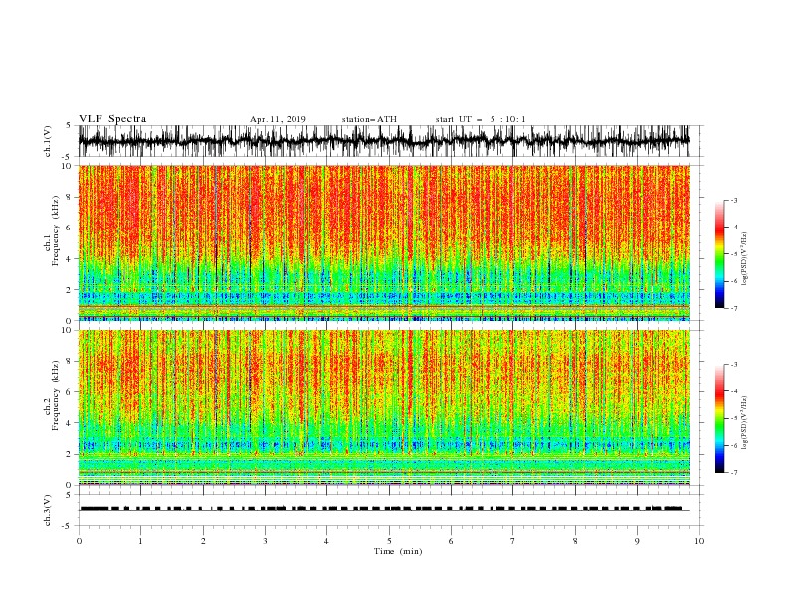This screenshot has height=608, width=788.
Task: Click the "-3" value on ch.1 color bar
Action: click(733, 200)
